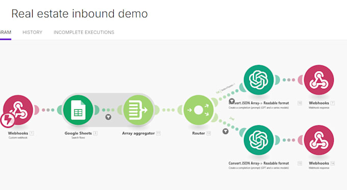Click the lower 'Convert JSON Array-> Readable format' label
347x190 pixels.
[x=259, y=163]
